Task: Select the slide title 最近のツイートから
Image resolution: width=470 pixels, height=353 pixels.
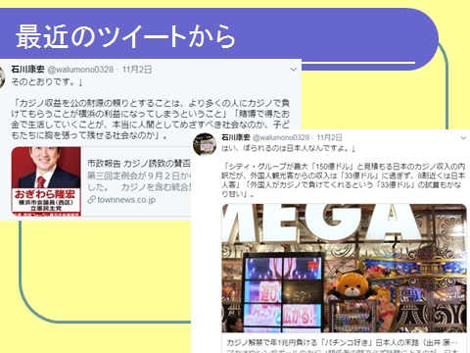Action: (x=125, y=36)
